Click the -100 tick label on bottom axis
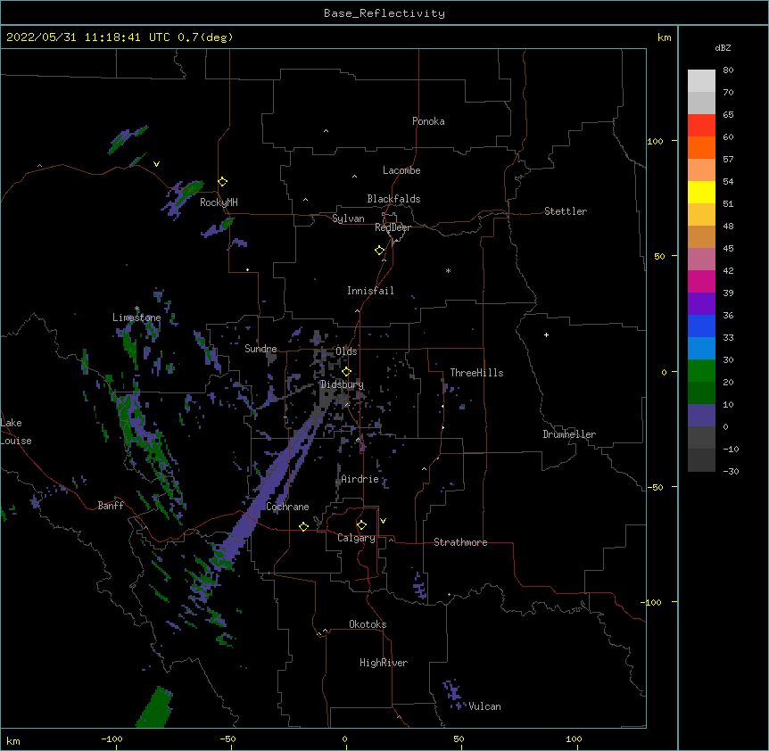Viewport: 769px width, 751px height. click(x=112, y=739)
